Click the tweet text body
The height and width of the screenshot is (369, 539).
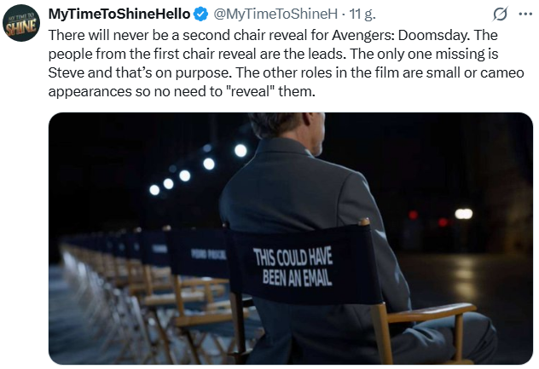pos(273,64)
